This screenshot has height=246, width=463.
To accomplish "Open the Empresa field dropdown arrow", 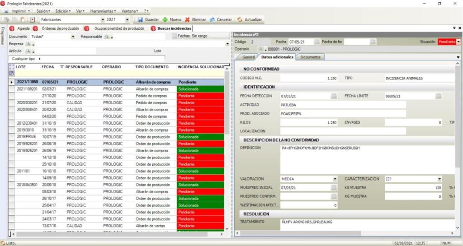I will pos(227,44).
